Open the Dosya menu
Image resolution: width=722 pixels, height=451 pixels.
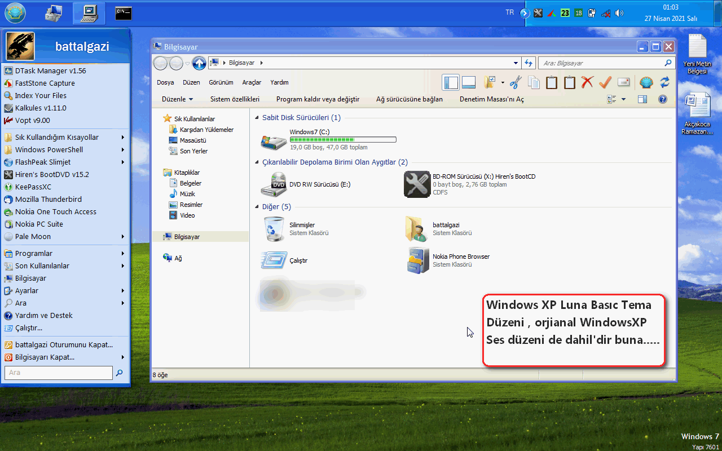point(165,82)
